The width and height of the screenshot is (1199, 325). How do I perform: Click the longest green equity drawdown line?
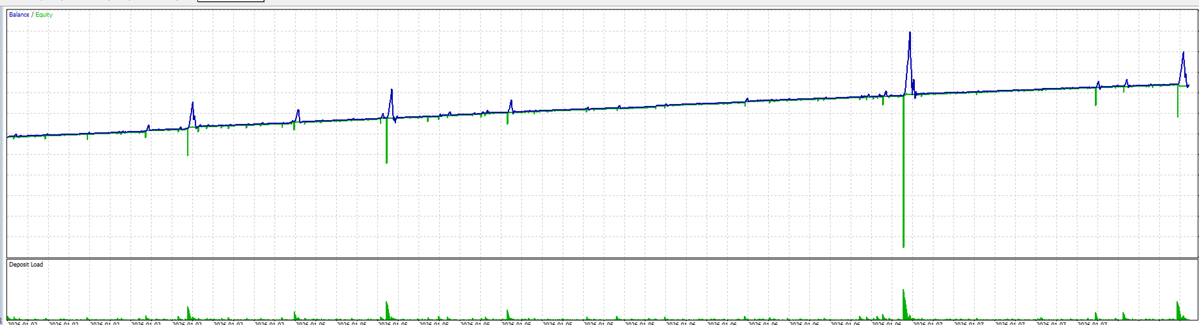point(903,171)
